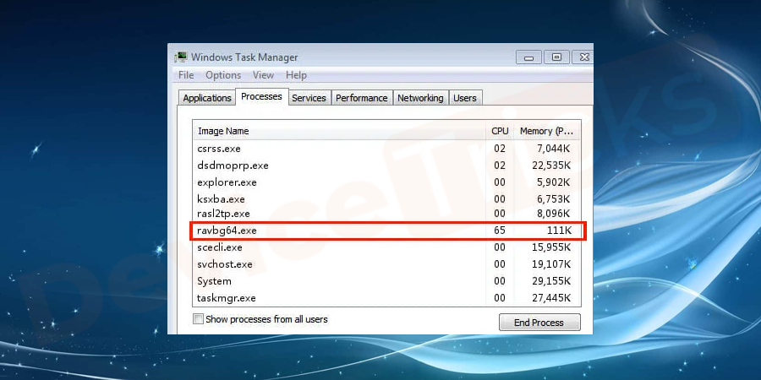Image resolution: width=761 pixels, height=380 pixels.
Task: Switch to the Services tab
Action: pos(309,98)
